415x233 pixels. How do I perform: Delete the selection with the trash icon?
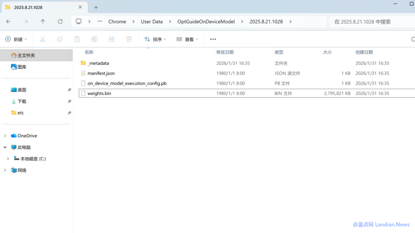pos(129,39)
